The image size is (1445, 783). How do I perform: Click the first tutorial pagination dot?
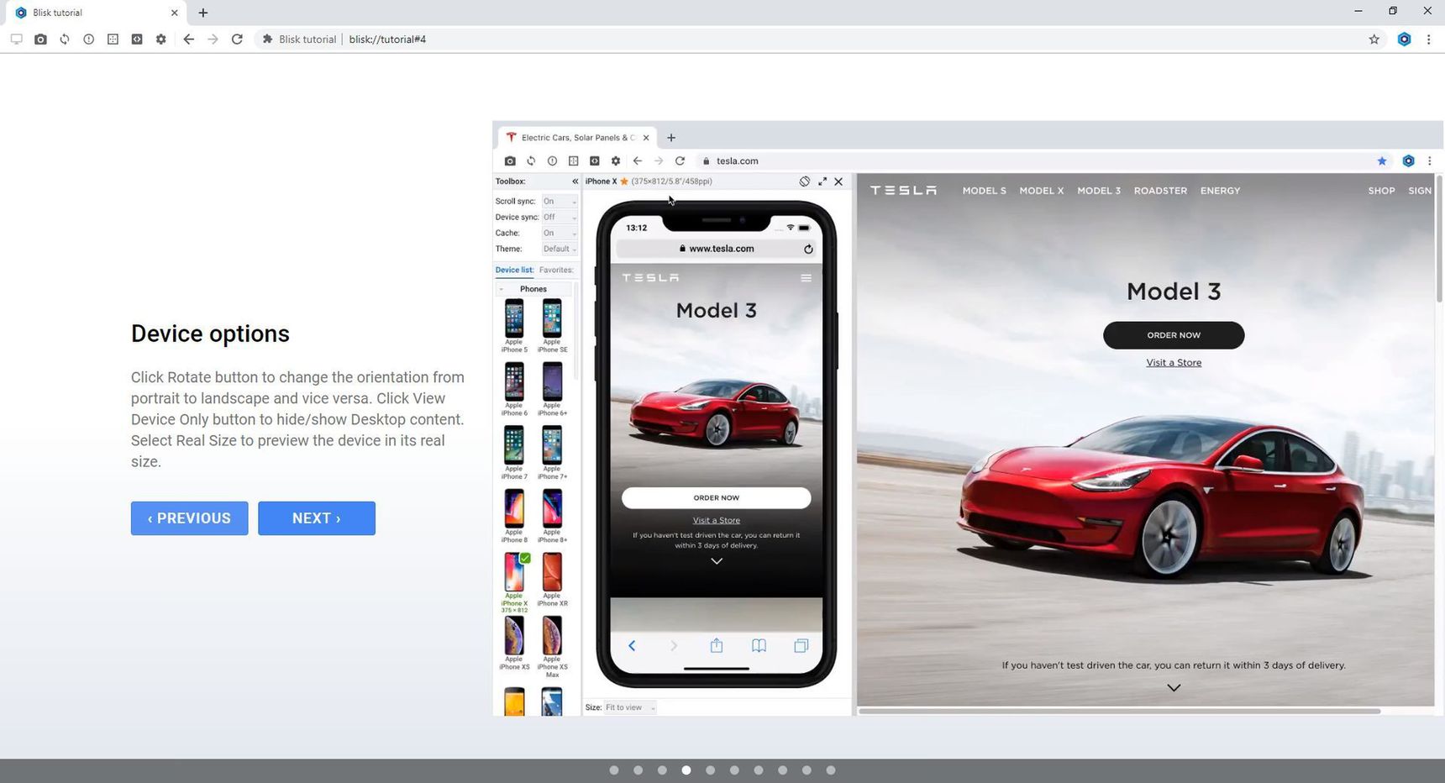click(x=614, y=770)
